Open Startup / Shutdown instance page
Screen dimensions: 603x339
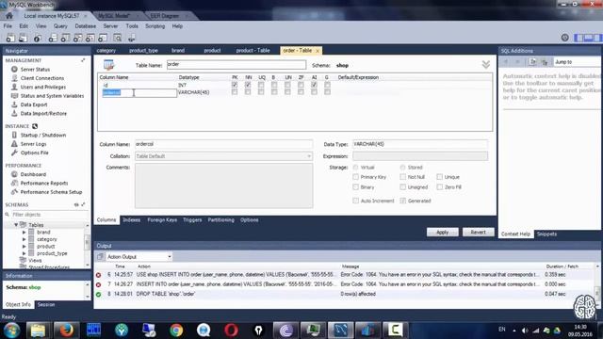tap(43, 135)
